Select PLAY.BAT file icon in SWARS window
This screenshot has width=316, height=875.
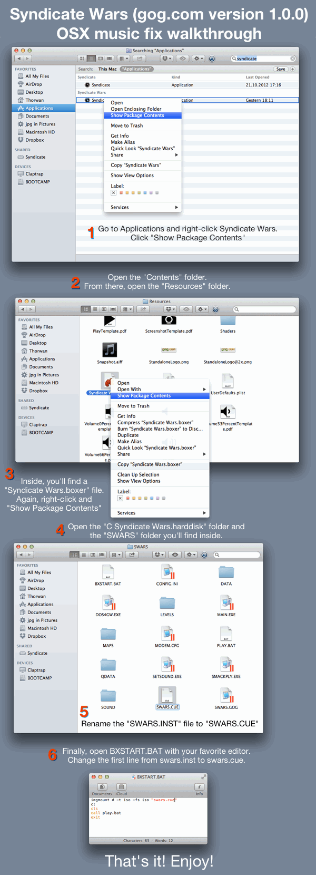point(226,634)
